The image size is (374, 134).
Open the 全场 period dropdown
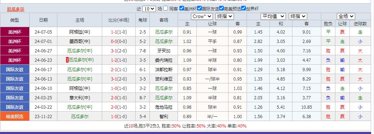point(346,17)
